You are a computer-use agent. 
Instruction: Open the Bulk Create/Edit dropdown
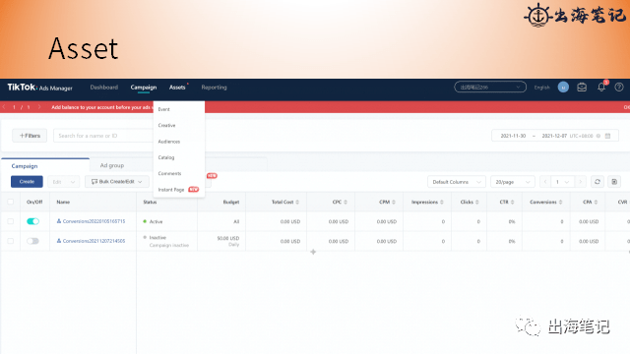[x=117, y=182]
